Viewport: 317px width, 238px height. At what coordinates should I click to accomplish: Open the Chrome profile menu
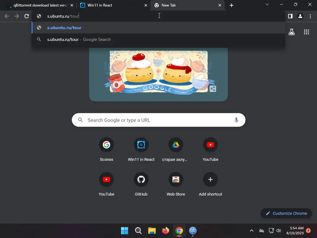click(x=300, y=16)
